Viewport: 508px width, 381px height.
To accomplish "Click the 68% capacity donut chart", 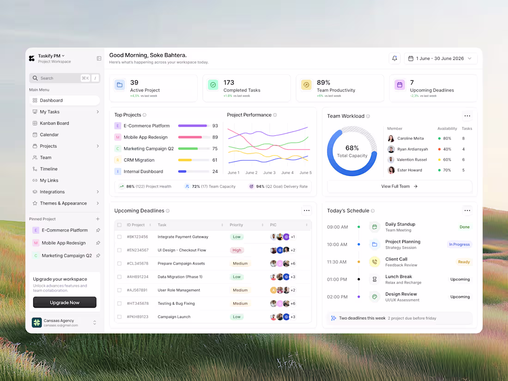I will click(x=352, y=151).
